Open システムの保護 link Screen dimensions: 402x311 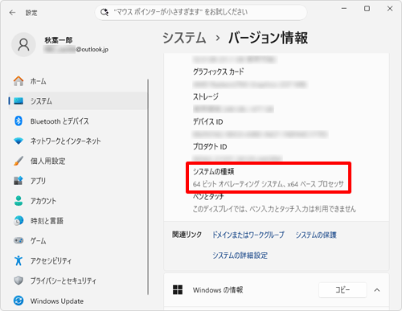(316, 235)
